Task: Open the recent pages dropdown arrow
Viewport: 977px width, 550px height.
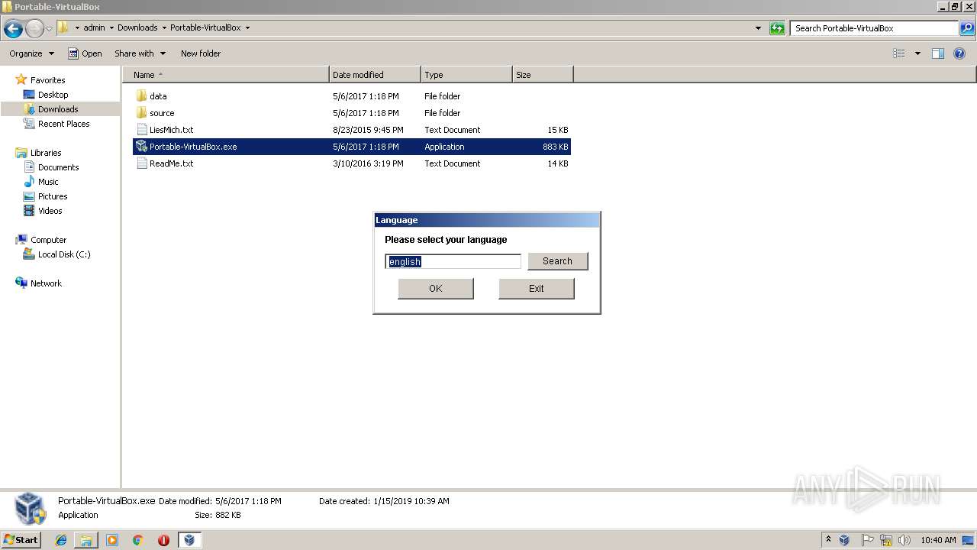Action: click(x=50, y=28)
